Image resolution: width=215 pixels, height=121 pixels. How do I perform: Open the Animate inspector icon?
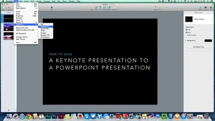click(206, 7)
